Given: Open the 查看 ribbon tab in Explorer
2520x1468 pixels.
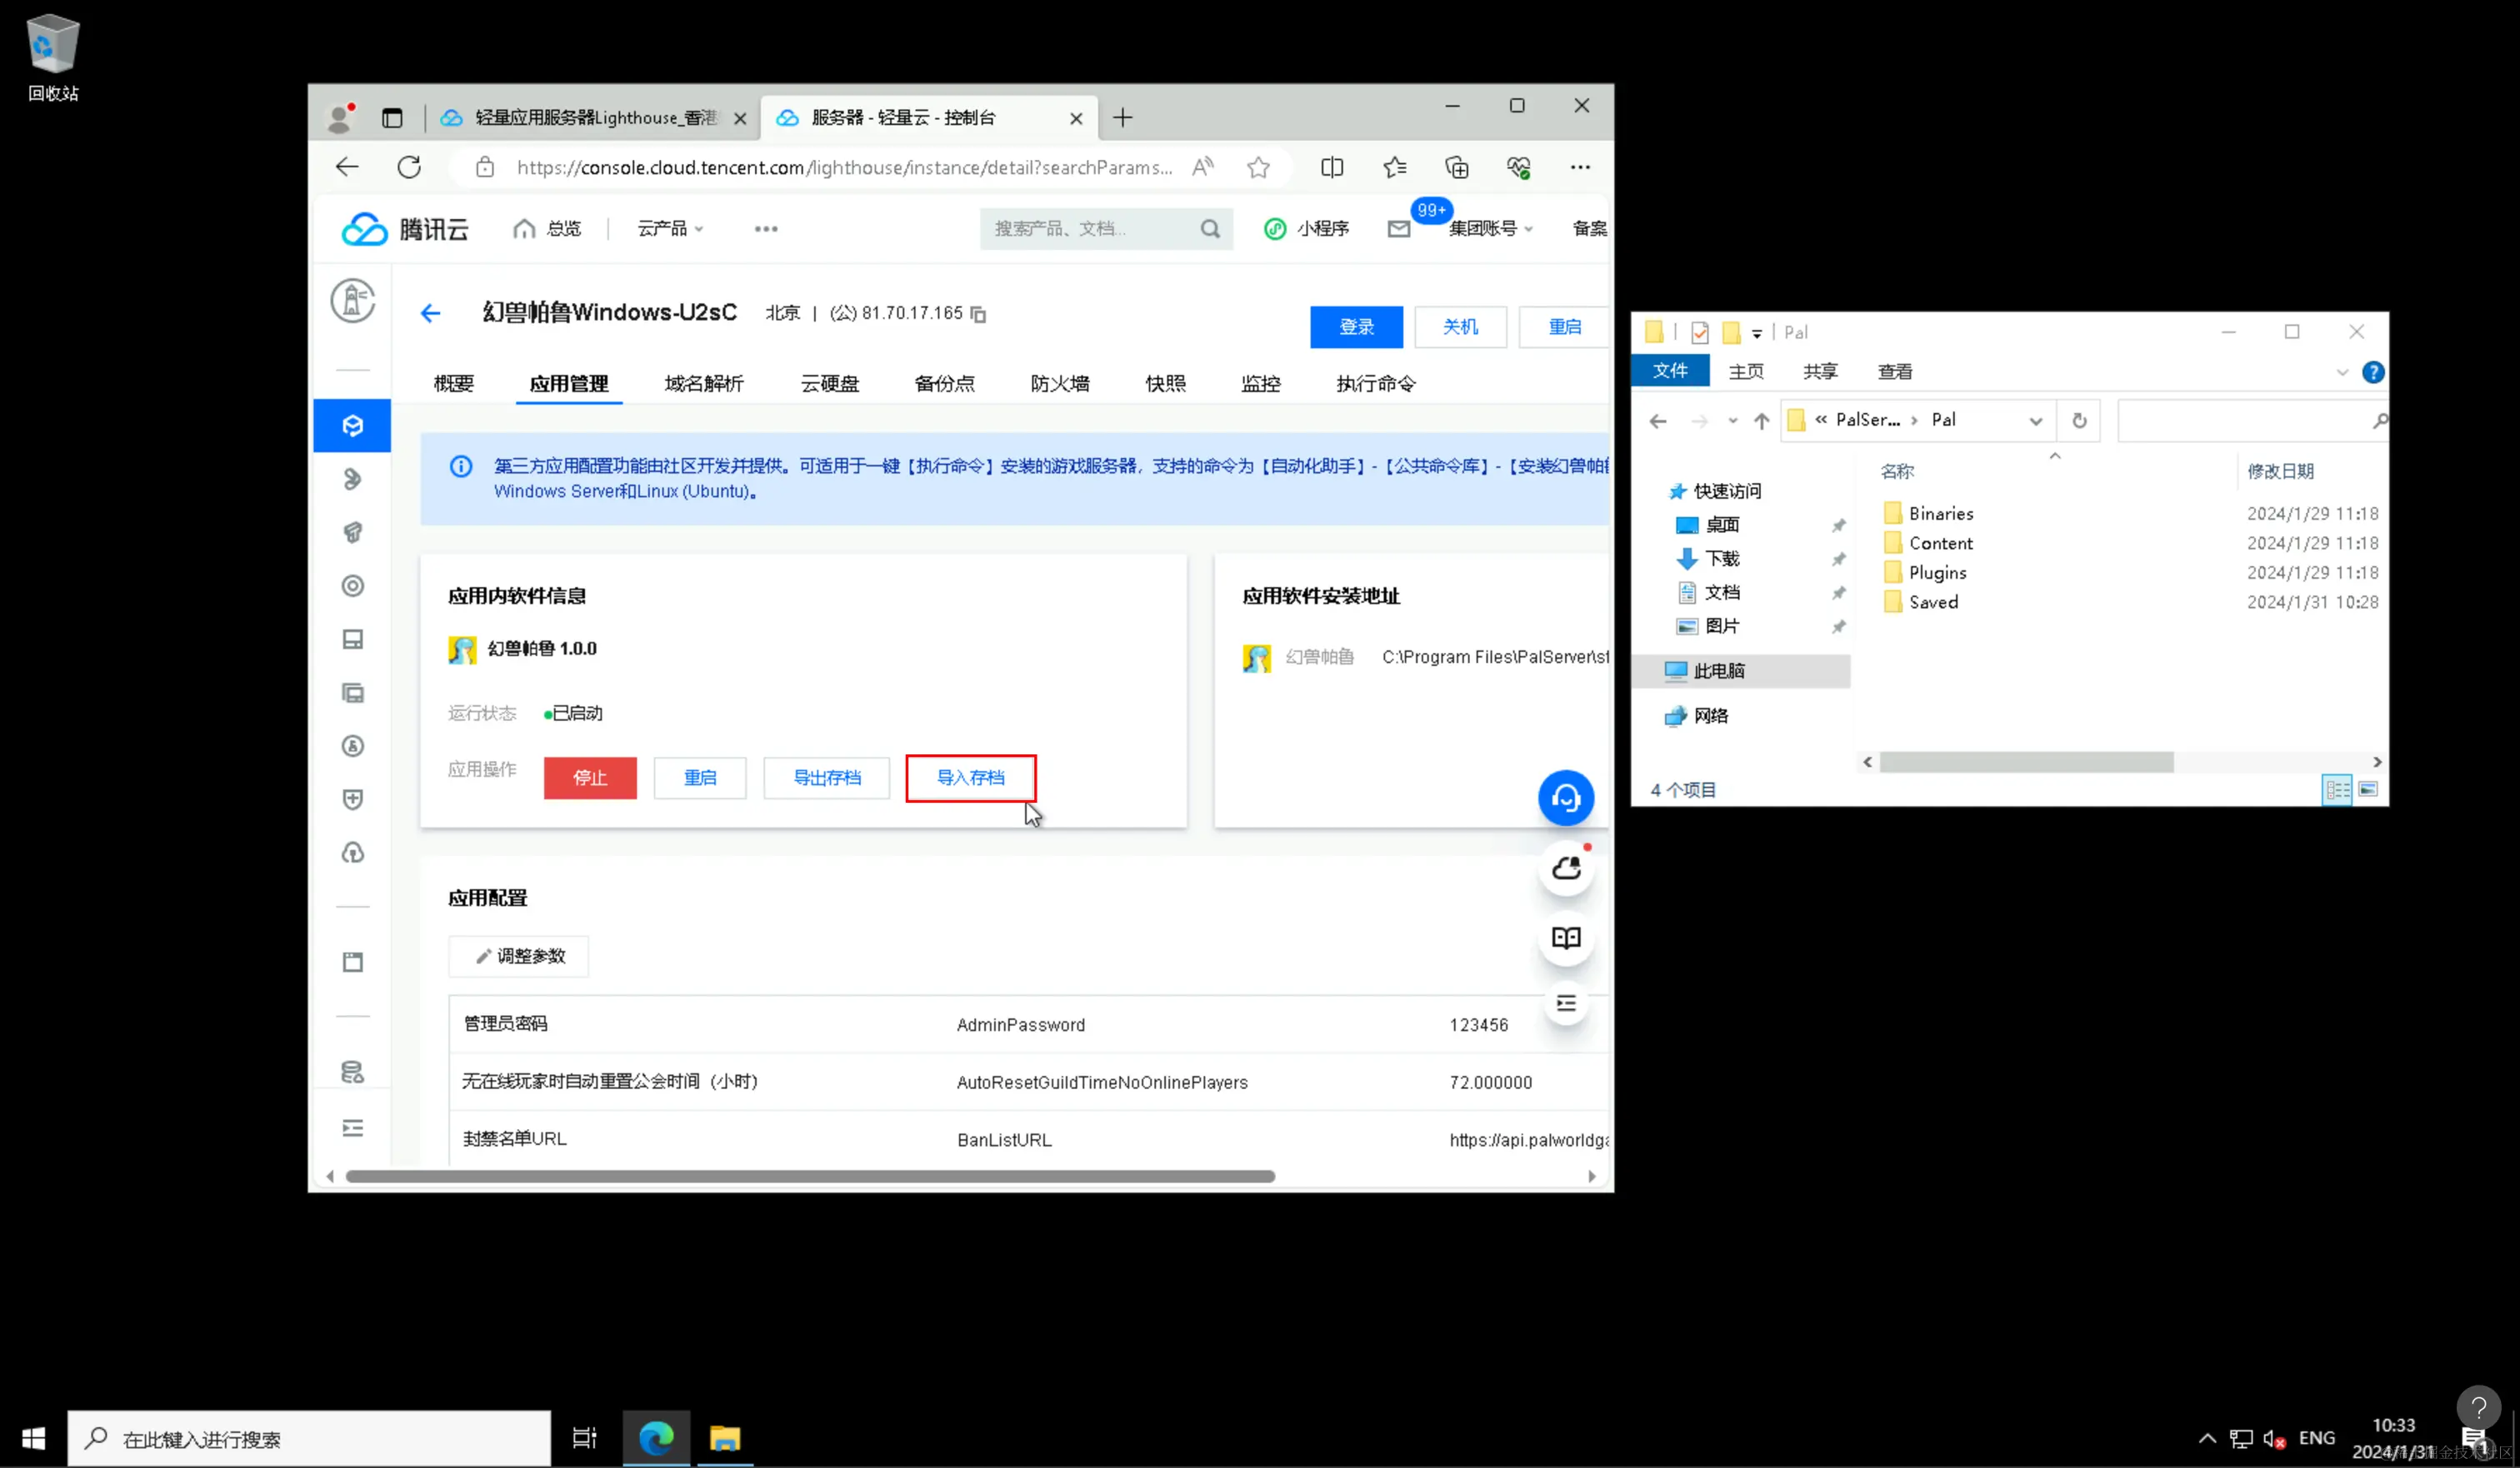Looking at the screenshot, I should [x=1894, y=371].
